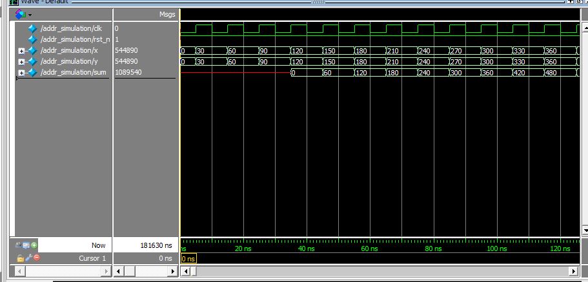Image resolution: width=588 pixels, height=282 pixels.
Task: Click the 0 ns cursor time marker
Action: click(188, 258)
